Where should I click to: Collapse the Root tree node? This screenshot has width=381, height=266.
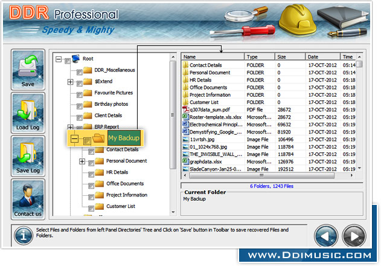[59, 59]
